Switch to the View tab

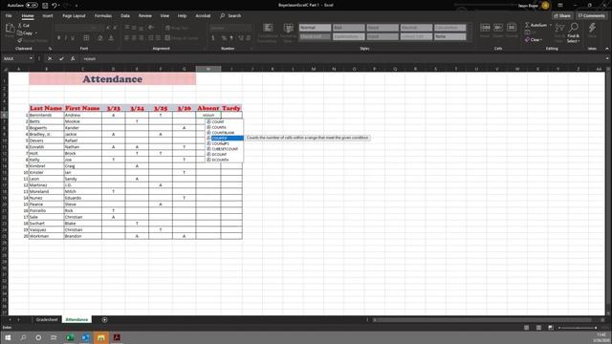pyautogui.click(x=164, y=15)
